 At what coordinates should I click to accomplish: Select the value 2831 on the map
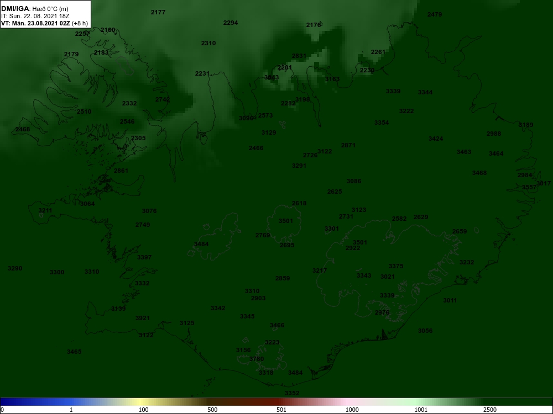299,56
